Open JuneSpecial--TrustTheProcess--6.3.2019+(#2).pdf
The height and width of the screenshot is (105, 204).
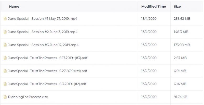click(x=47, y=84)
